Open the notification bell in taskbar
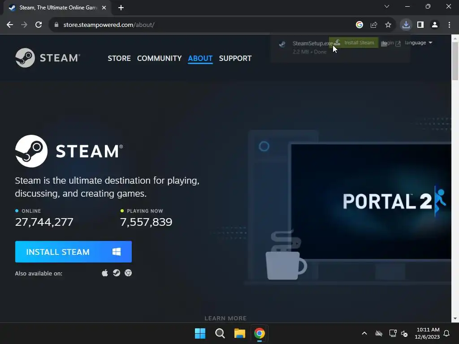The image size is (459, 344). [x=447, y=333]
